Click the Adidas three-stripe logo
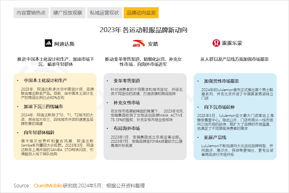This screenshot has height=193, width=289. click(48, 43)
